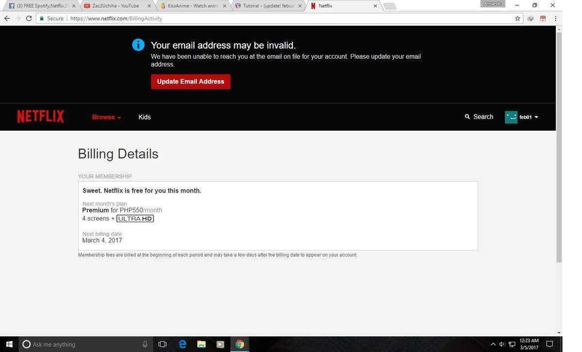The image size is (582, 352).
Task: Select the active Netflix tab
Action: pos(342,6)
